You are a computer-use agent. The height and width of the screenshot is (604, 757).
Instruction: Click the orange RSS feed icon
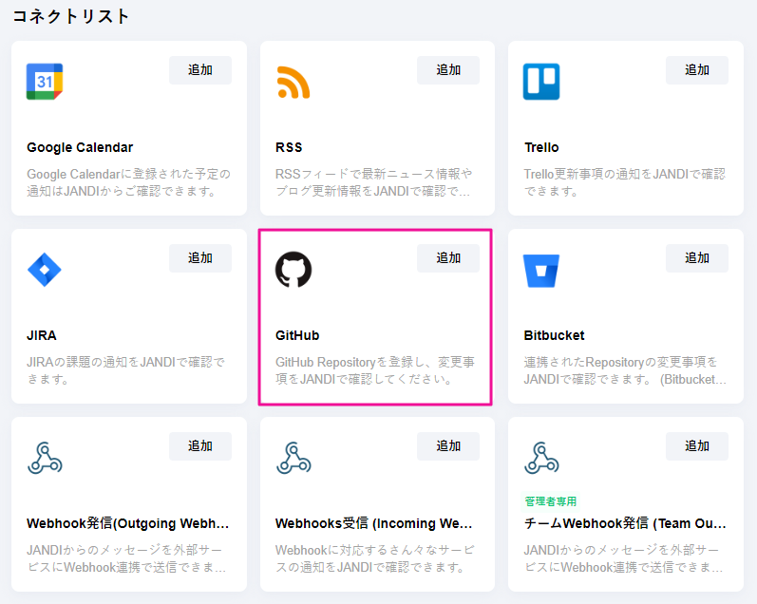click(x=293, y=82)
